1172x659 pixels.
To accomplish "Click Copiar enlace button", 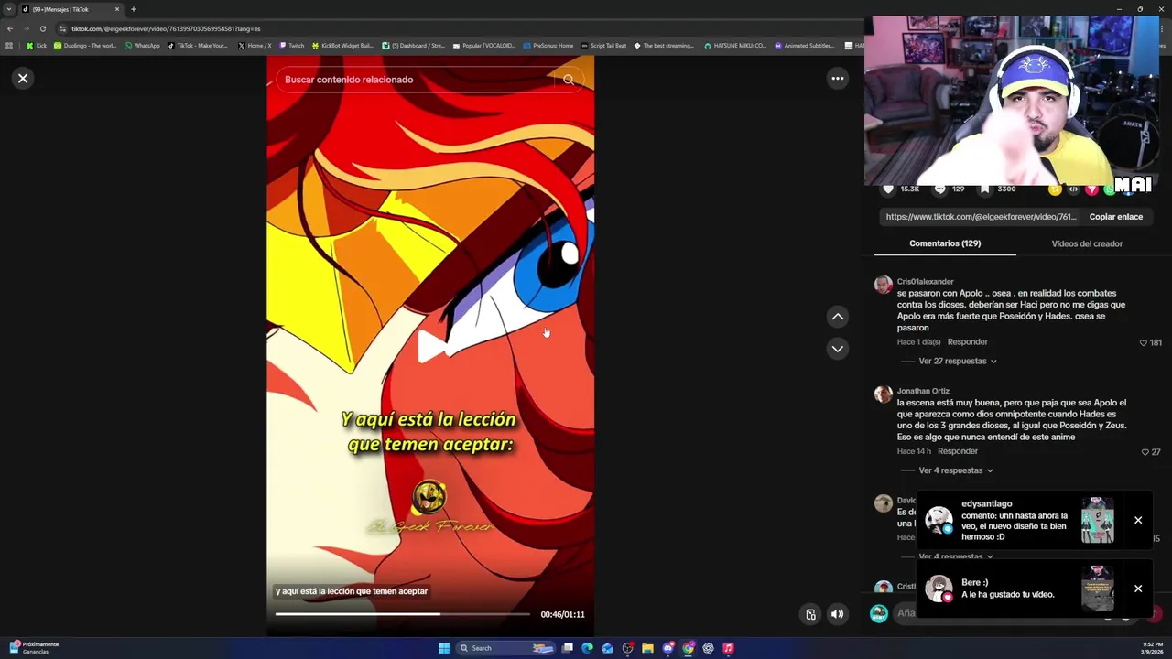I will 1115,217.
